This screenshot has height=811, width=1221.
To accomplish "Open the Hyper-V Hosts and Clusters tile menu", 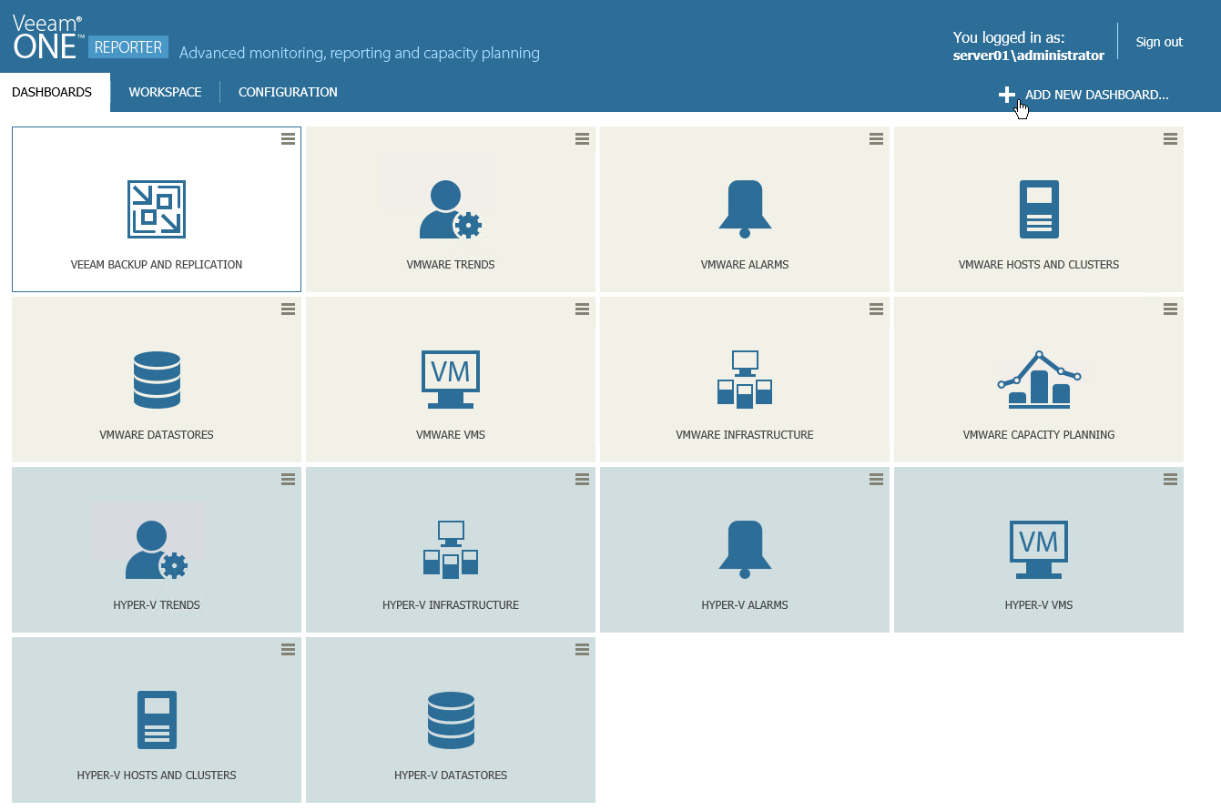I will point(288,649).
